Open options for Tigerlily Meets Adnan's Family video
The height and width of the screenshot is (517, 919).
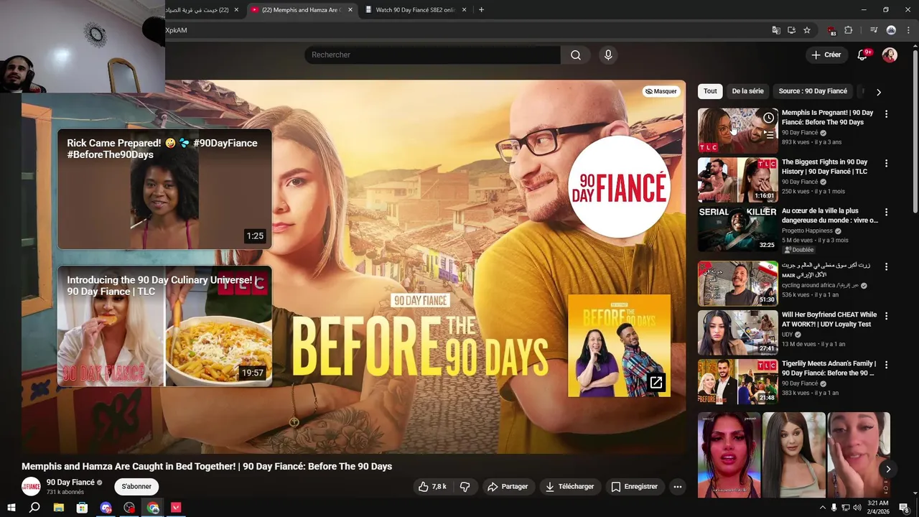click(x=886, y=365)
